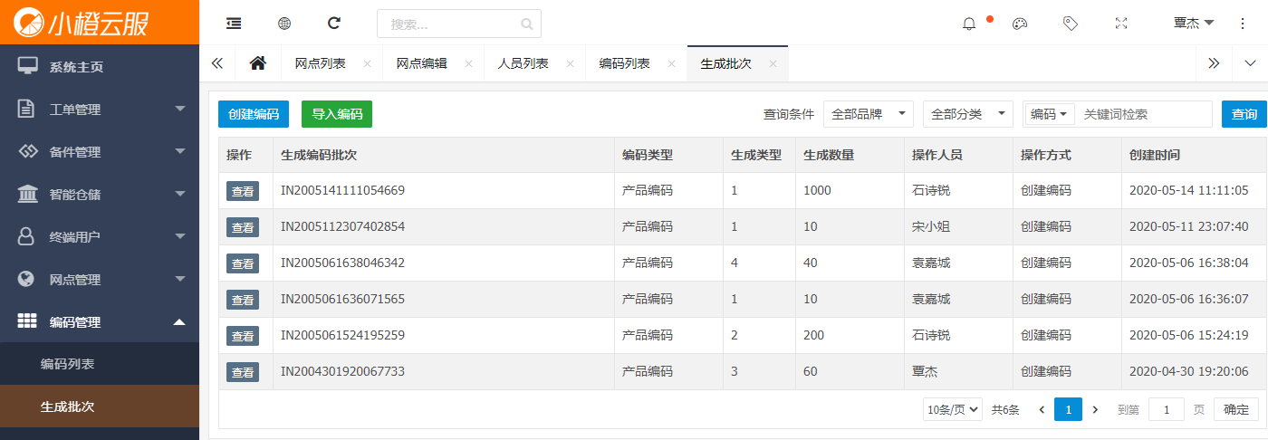Close the 生成批次 tab

[773, 63]
